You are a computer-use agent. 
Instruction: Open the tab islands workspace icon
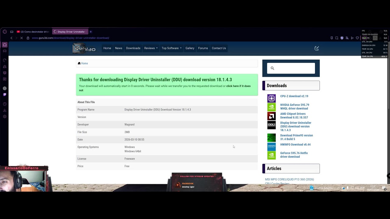pyautogui.click(x=12, y=32)
